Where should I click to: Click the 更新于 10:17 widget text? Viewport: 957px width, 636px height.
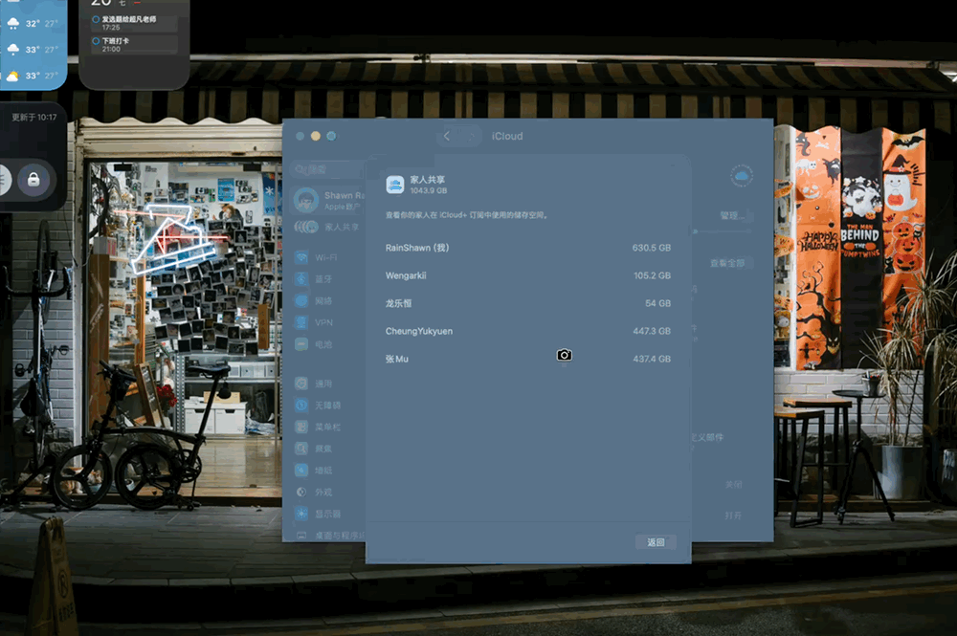point(34,117)
